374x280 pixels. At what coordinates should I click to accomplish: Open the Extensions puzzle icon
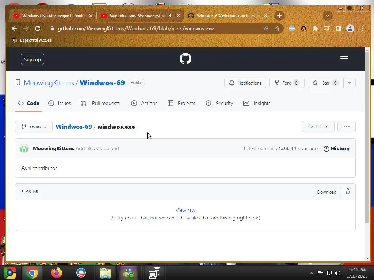[x=315, y=28]
